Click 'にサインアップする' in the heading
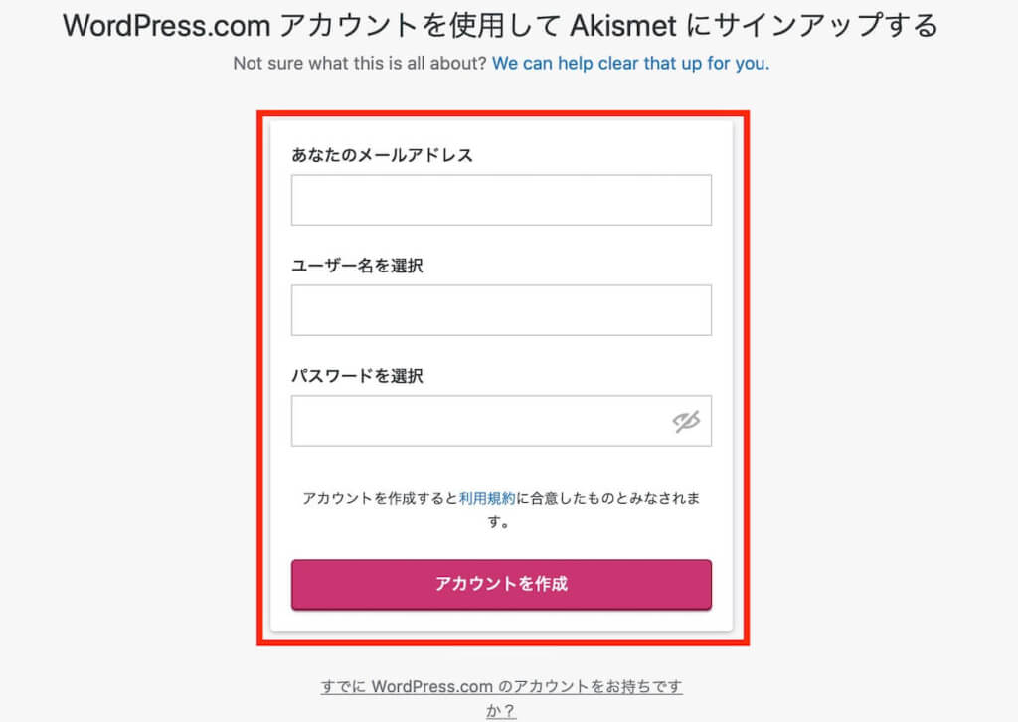The image size is (1018, 722). [811, 26]
